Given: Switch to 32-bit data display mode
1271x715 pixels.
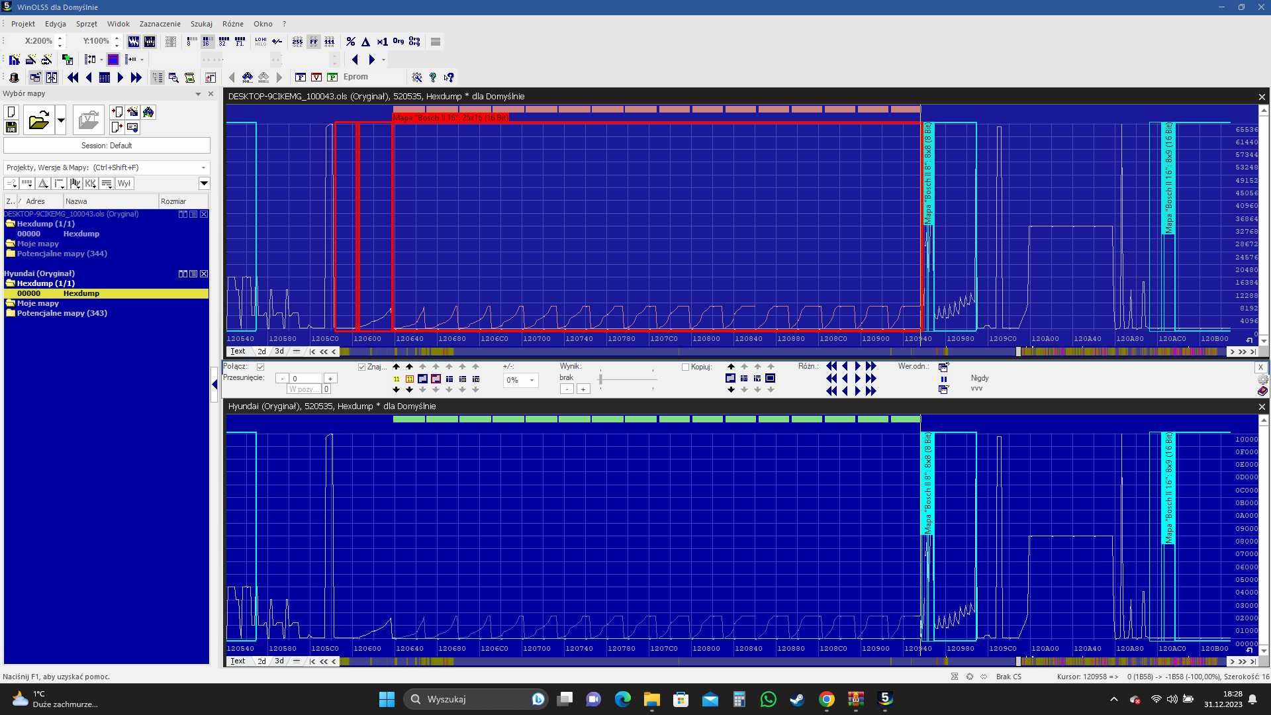Looking at the screenshot, I should 224,41.
